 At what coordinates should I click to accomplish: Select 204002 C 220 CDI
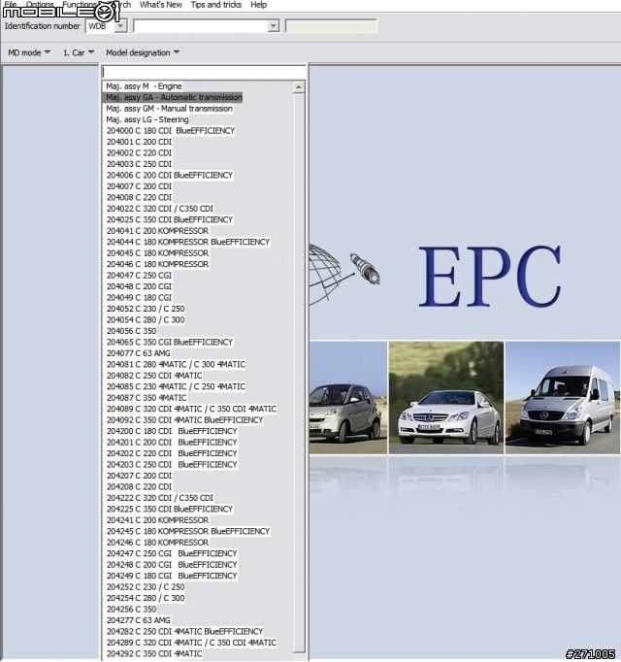(140, 152)
